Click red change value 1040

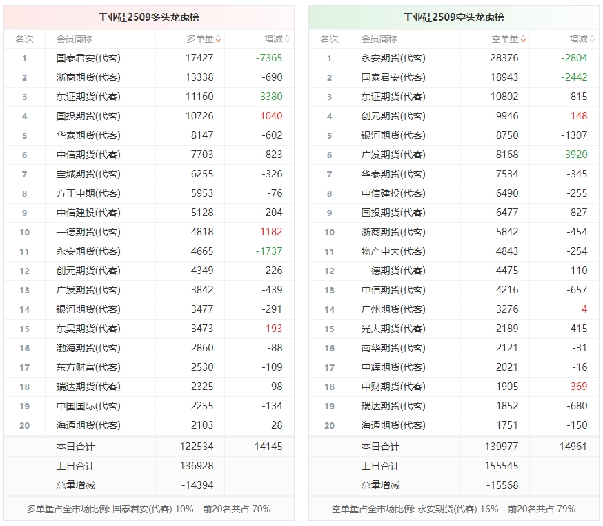click(x=271, y=116)
